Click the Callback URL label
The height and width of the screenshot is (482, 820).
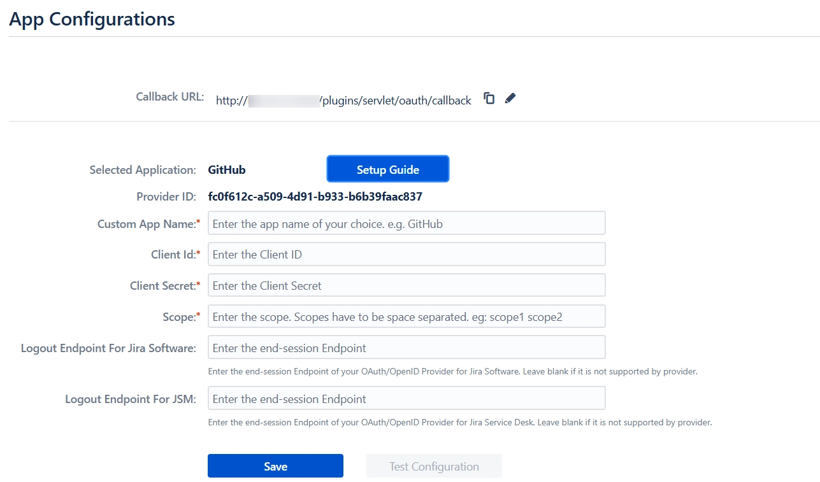coord(170,97)
